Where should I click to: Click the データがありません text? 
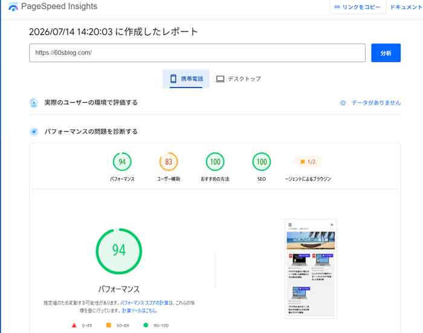tap(376, 103)
